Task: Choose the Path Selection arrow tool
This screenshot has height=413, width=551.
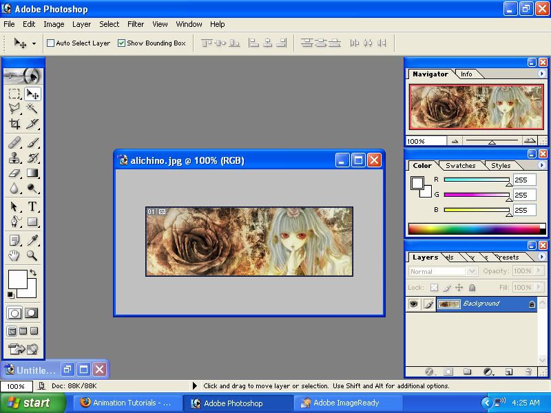Action: tap(14, 206)
